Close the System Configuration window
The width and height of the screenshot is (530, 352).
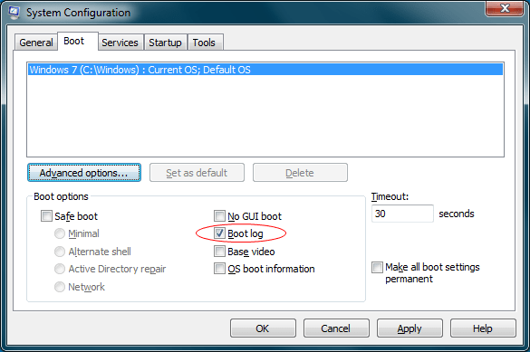(505, 8)
